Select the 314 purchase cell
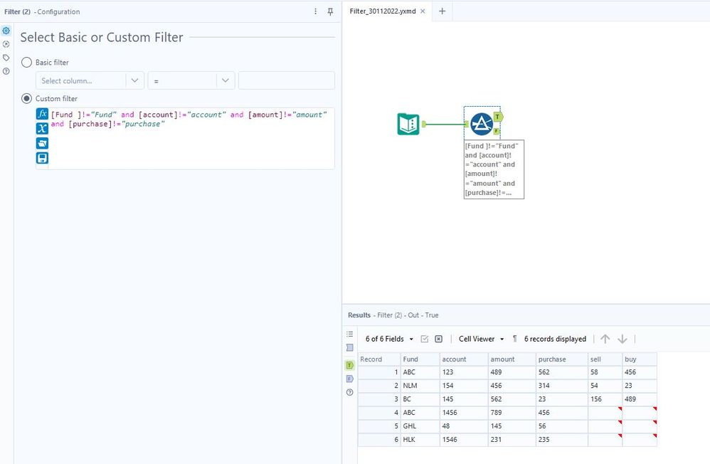This screenshot has height=464, width=710. (x=562, y=386)
